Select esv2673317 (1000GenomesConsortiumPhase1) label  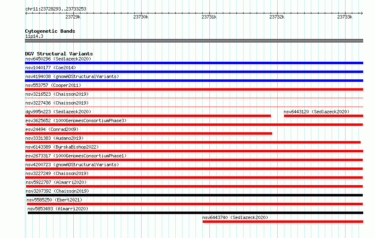tap(76, 156)
